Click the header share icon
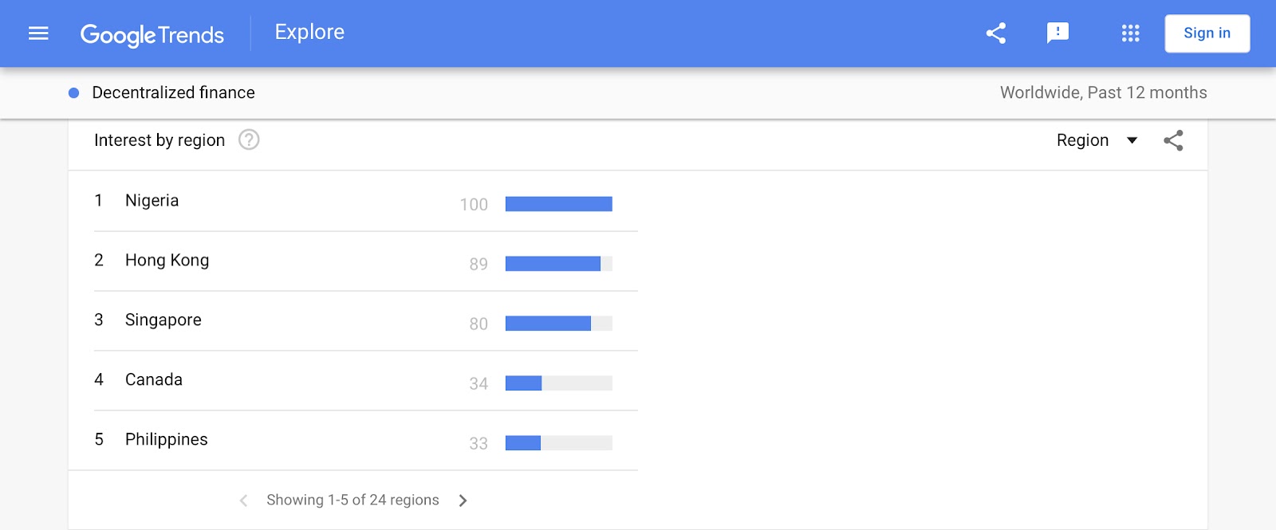The width and height of the screenshot is (1276, 530). coord(995,33)
